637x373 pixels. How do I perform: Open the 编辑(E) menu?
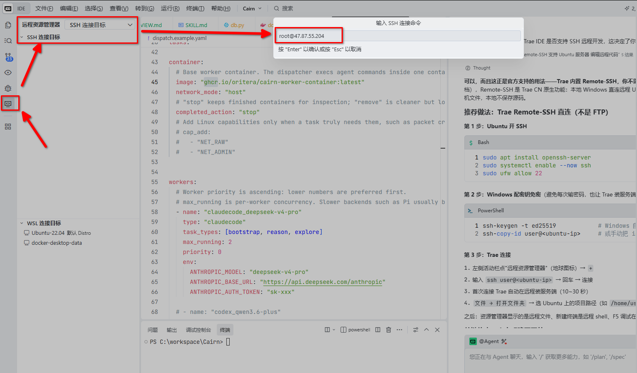point(69,8)
